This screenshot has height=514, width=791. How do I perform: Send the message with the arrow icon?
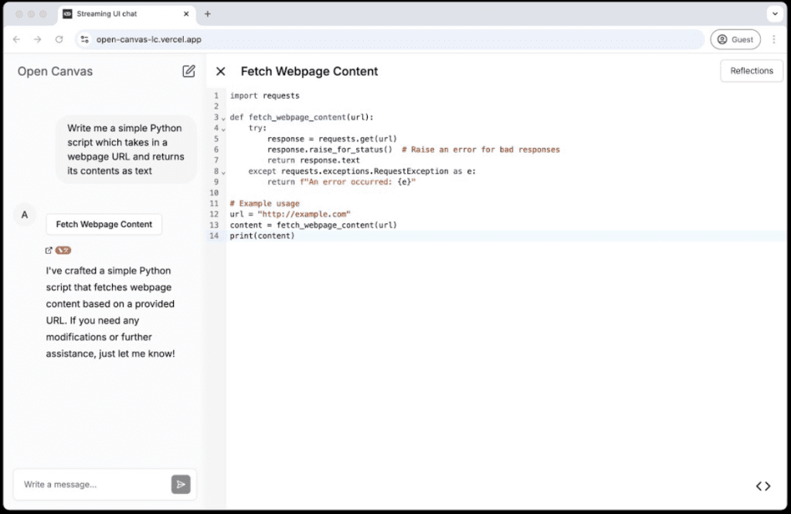181,484
